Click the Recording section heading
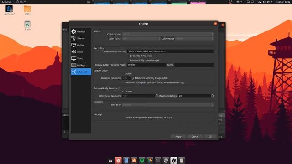This screenshot has width=292, height=164. [99, 48]
